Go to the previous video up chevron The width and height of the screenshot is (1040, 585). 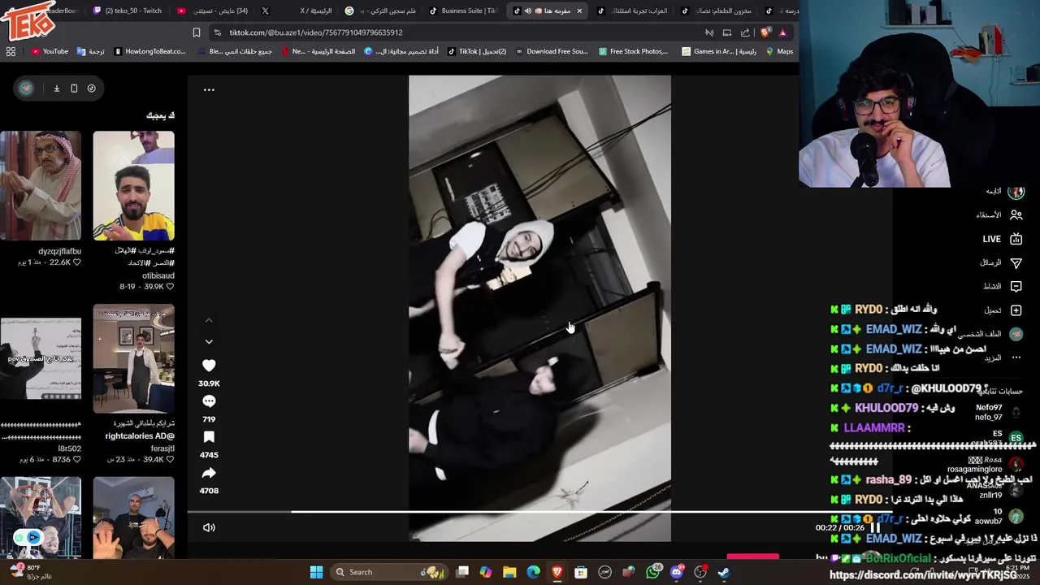pyautogui.click(x=209, y=321)
